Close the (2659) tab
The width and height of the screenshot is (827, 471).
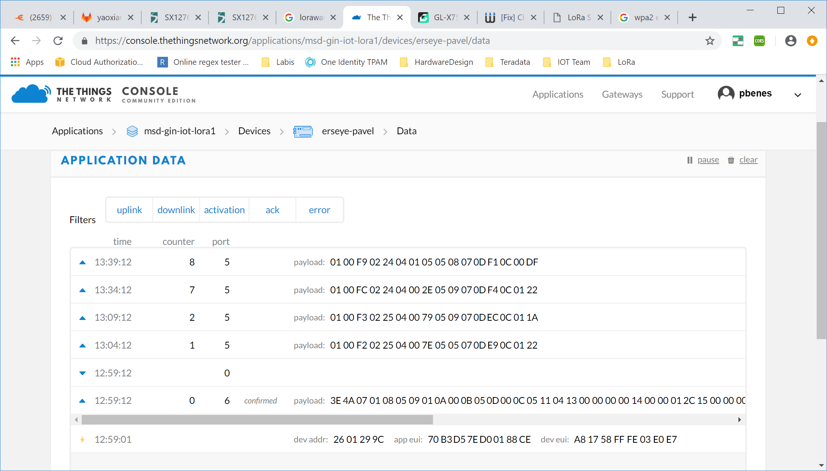tap(63, 18)
